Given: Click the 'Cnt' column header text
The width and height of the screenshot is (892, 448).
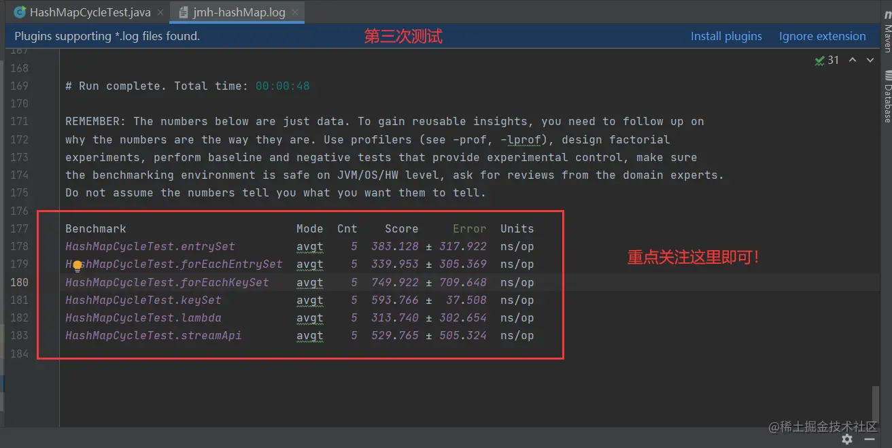Looking at the screenshot, I should click(x=347, y=228).
